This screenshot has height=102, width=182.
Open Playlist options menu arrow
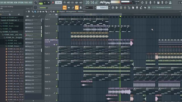point(26,12)
